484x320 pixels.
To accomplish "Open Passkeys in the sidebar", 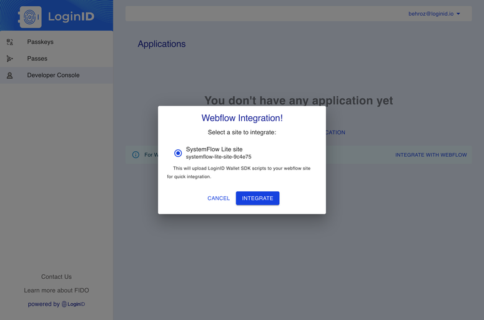I will [56, 42].
